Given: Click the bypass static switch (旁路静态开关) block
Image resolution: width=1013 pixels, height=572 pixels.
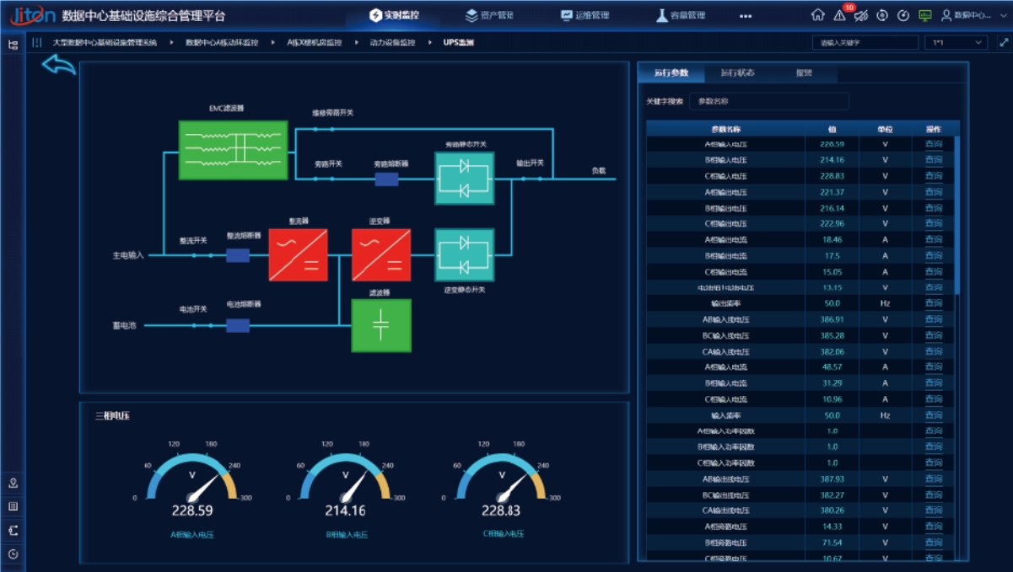Looking at the screenshot, I should click(464, 178).
